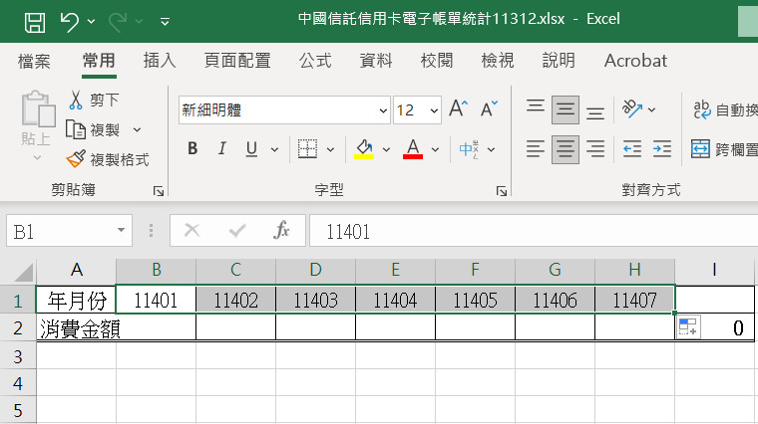This screenshot has width=758, height=424.
Task: Click the Format Painter brush icon
Action: [x=76, y=159]
